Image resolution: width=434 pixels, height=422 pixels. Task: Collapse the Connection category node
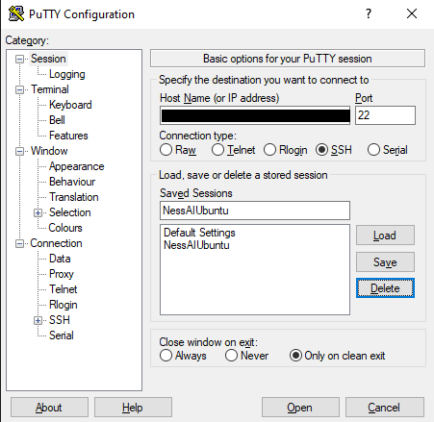point(20,243)
